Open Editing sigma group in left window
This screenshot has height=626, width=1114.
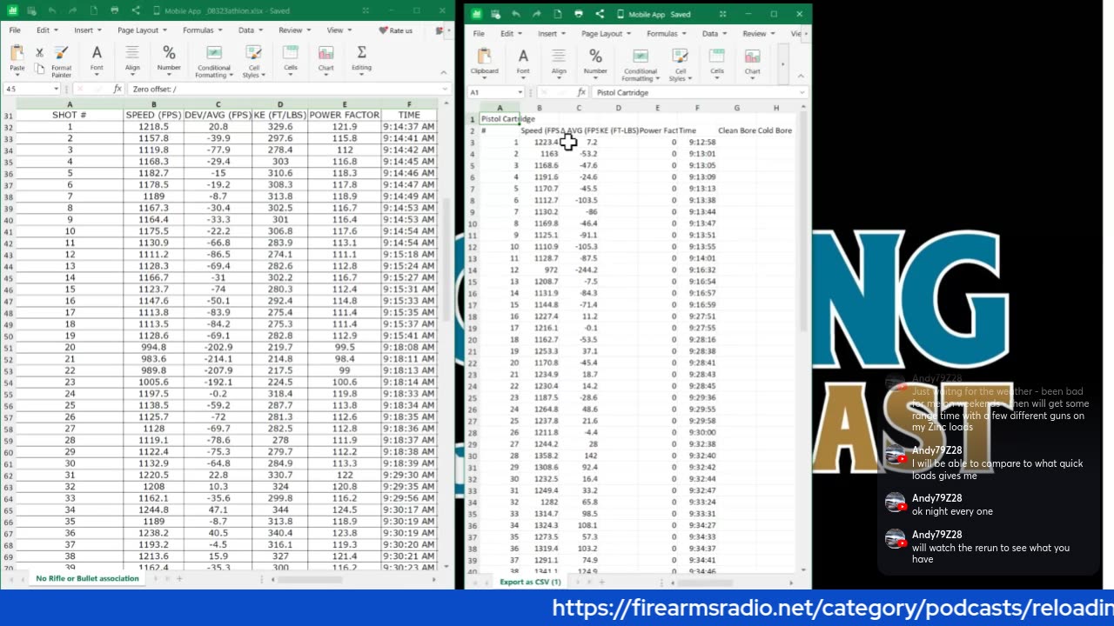point(361,58)
